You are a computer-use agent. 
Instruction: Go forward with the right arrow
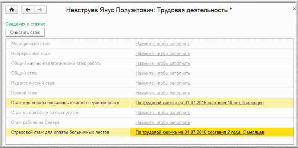point(40,10)
